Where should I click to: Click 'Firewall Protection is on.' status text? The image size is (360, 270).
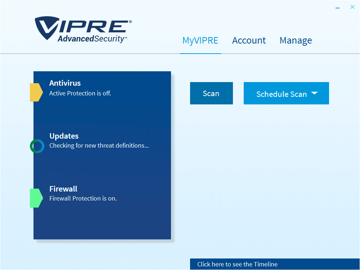[83, 198]
